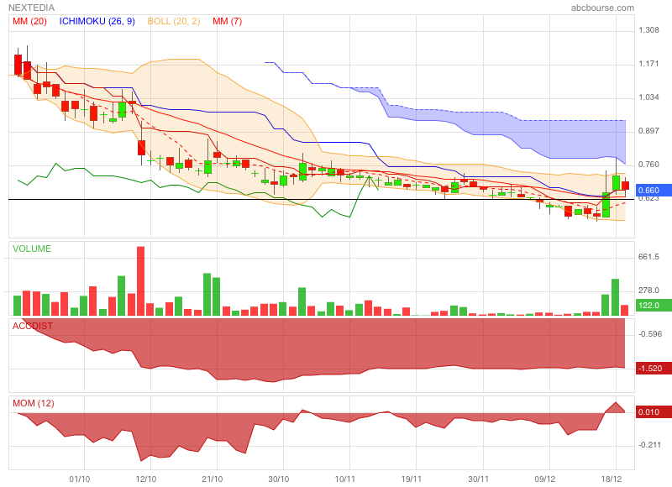Select the MM (20) legend label
Screen dimensions: 672x487
pos(29,22)
